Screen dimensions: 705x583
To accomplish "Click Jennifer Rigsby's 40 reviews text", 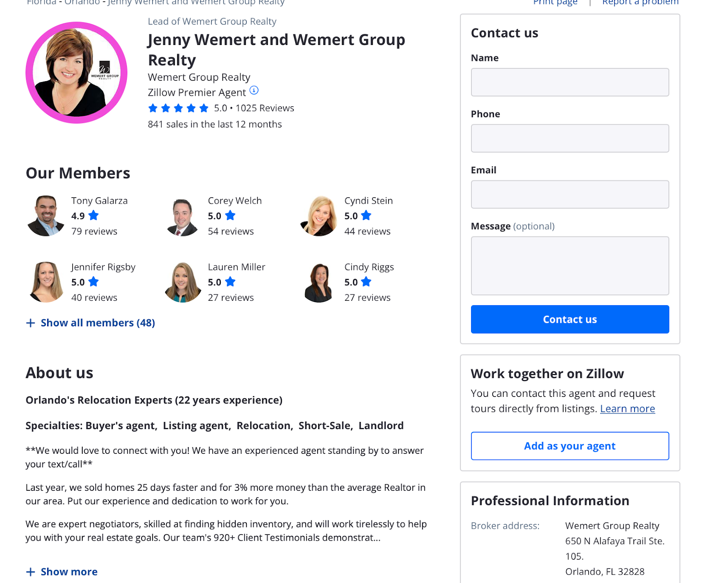I will (x=94, y=297).
